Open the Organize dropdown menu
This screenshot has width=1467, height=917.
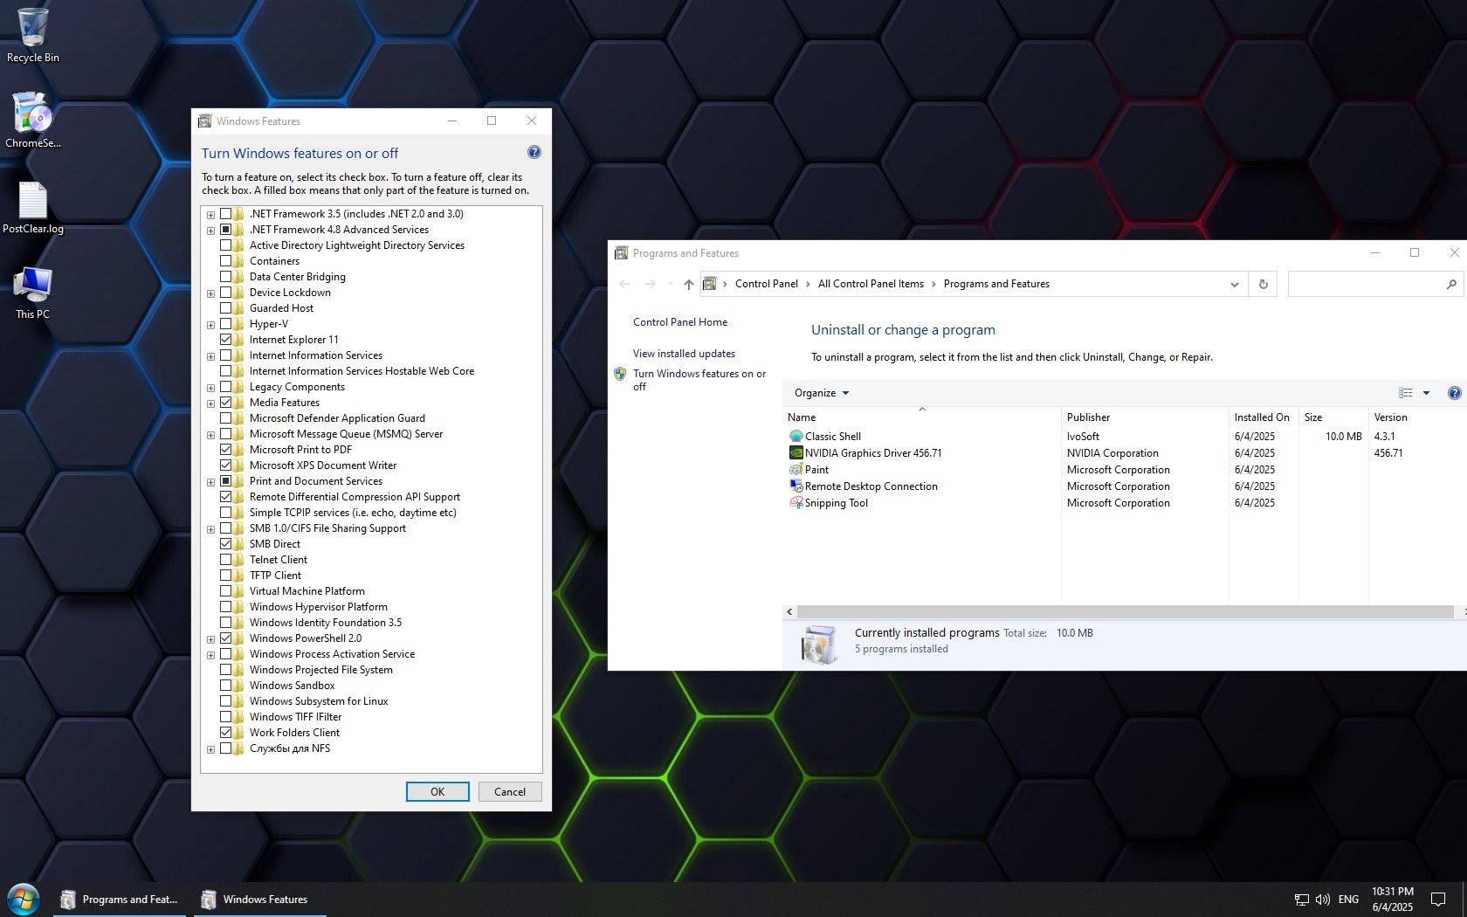(821, 393)
